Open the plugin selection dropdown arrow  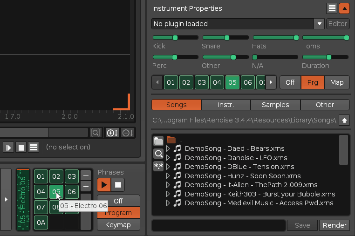pyautogui.click(x=319, y=24)
